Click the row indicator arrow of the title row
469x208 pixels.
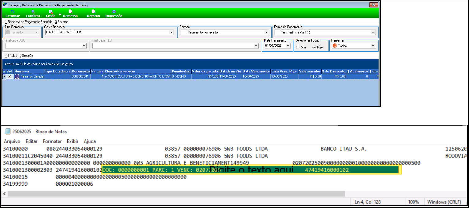coord(4,76)
